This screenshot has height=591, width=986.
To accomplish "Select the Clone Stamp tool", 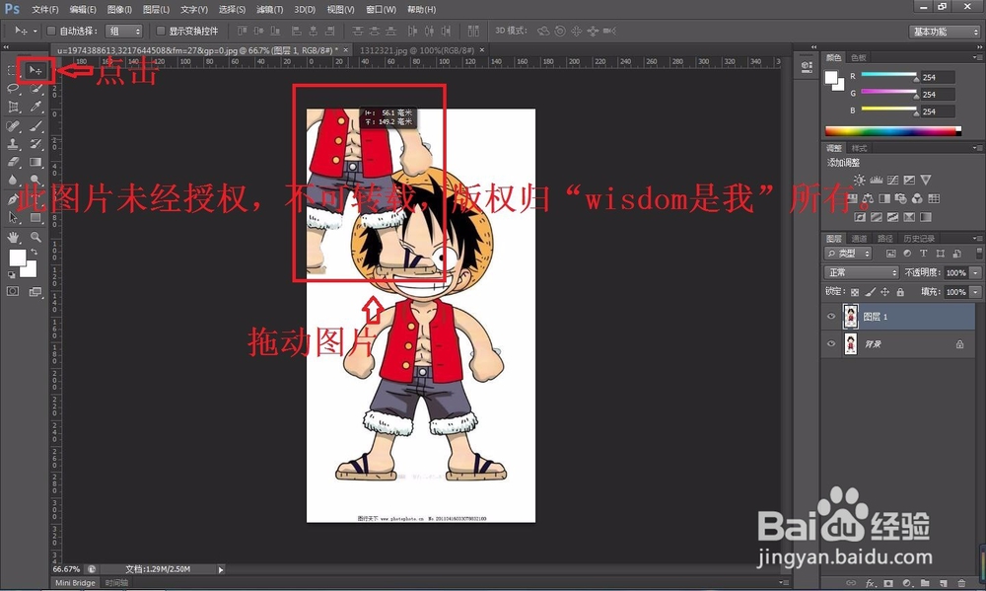I will (11, 142).
